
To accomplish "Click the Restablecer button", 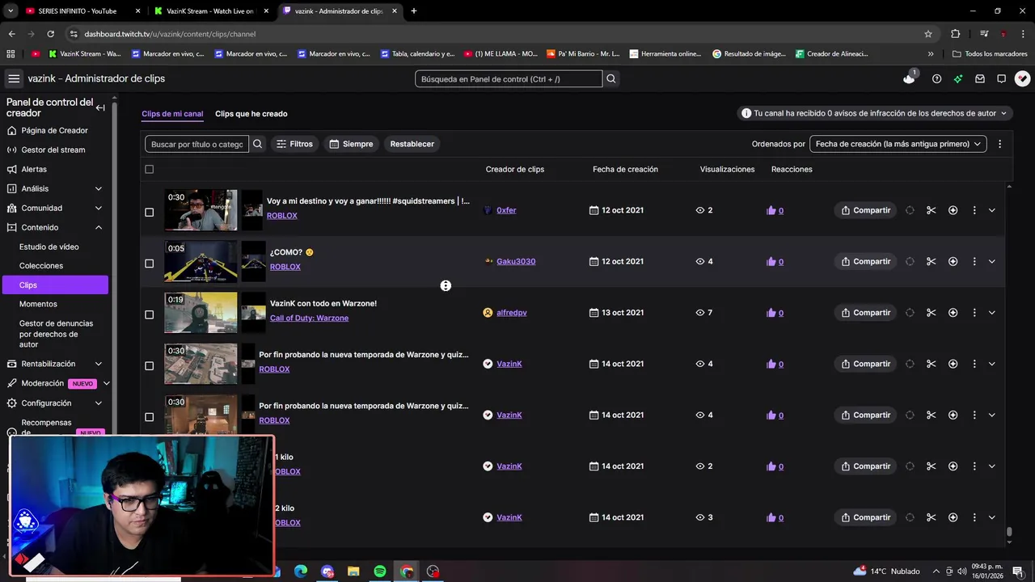I will (x=412, y=144).
